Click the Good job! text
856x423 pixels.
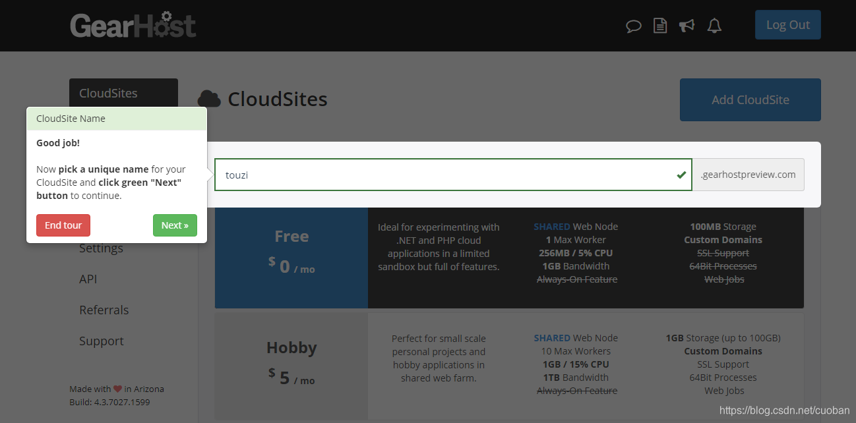(58, 142)
